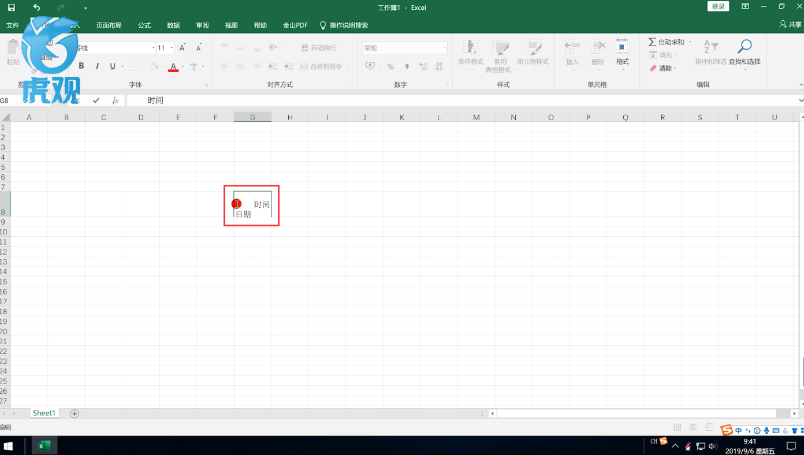Image resolution: width=804 pixels, height=455 pixels.
Task: Confirm entry with the checkmark icon
Action: (96, 100)
